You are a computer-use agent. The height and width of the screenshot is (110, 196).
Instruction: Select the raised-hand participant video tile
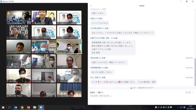click(x=19, y=18)
